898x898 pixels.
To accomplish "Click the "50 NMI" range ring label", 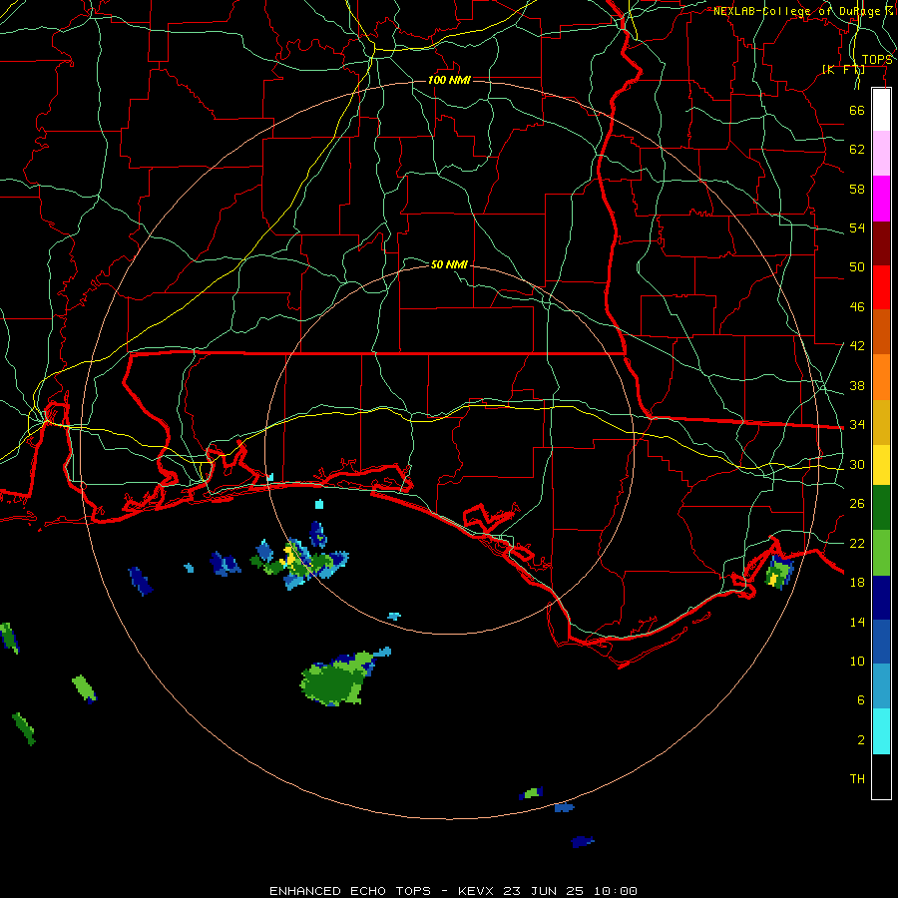I will click(449, 264).
